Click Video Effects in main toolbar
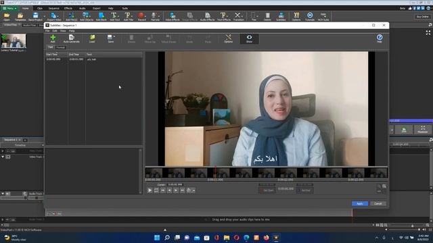The height and width of the screenshot is (243, 433). click(173, 16)
